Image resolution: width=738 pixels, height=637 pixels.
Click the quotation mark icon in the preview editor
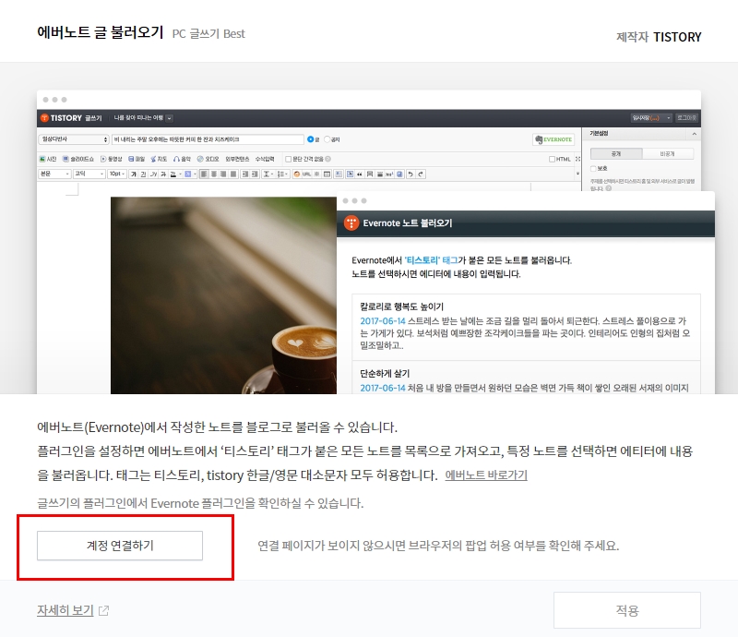[x=360, y=174]
